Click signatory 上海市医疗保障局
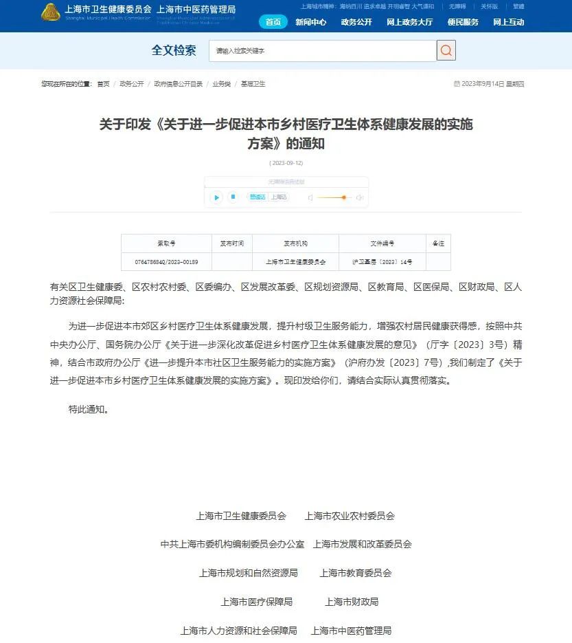This screenshot has width=572, height=643. (256, 602)
